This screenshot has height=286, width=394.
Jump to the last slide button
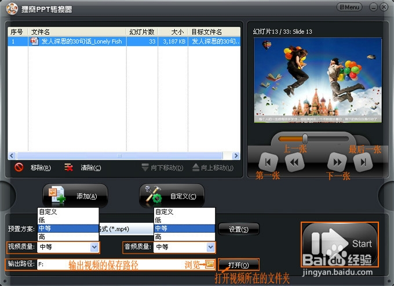[363, 162]
